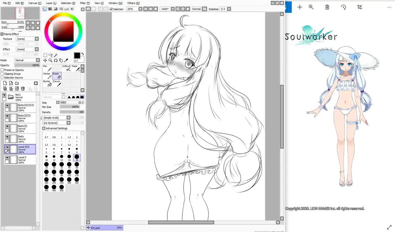Activate the magic wand selection tool
The image size is (395, 232).
click(x=56, y=56)
